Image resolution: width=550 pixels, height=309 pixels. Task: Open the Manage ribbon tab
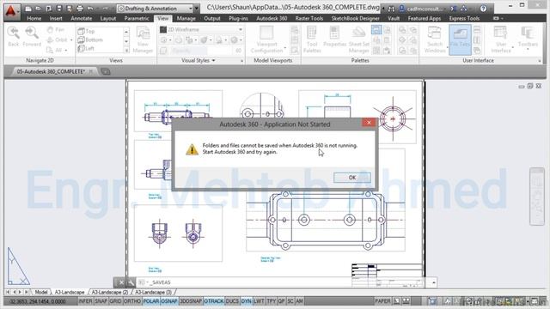point(186,18)
